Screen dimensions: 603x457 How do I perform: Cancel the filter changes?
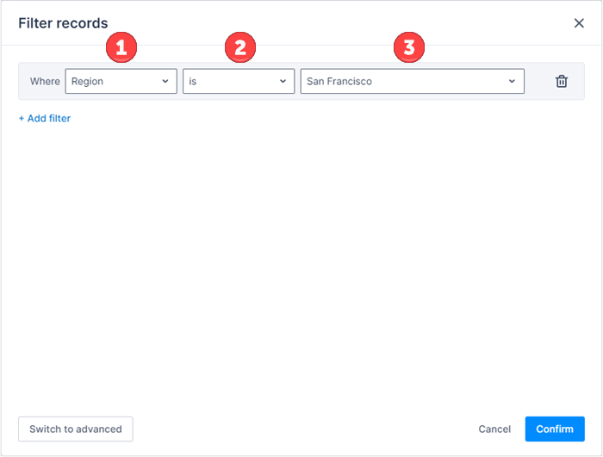point(494,429)
